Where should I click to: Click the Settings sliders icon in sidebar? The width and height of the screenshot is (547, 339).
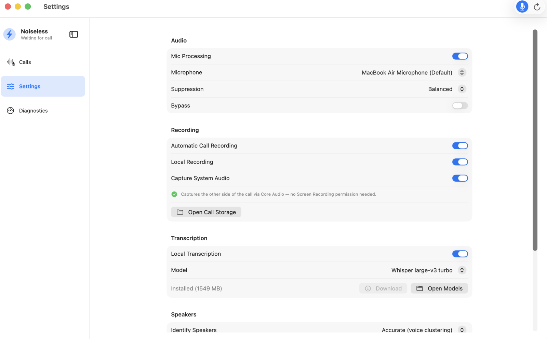[11, 86]
